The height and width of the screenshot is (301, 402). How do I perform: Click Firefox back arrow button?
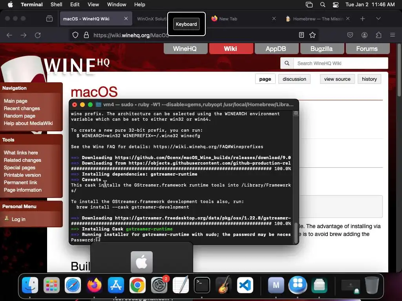(9, 35)
